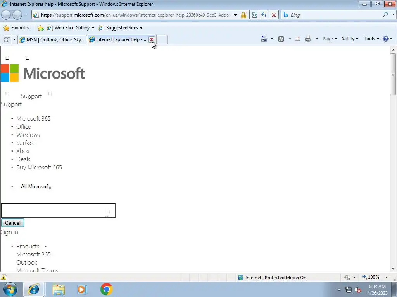Click the Sign in link
This screenshot has width=397, height=297.
tap(9, 232)
